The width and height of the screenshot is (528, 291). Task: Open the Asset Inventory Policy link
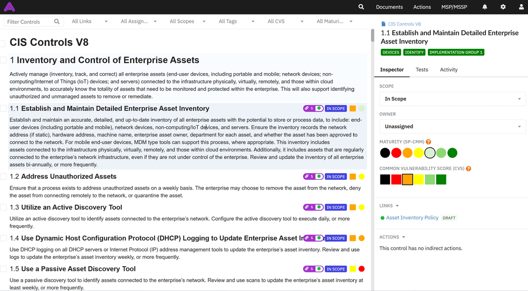tap(412, 218)
